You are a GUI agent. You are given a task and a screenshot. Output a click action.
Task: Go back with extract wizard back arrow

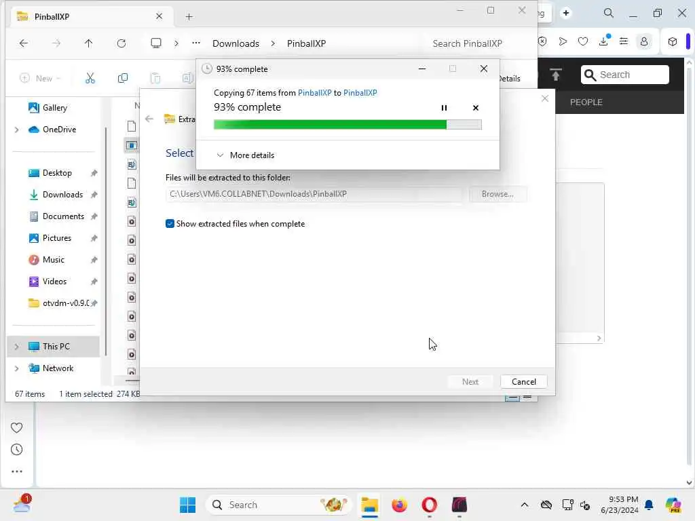coord(149,119)
